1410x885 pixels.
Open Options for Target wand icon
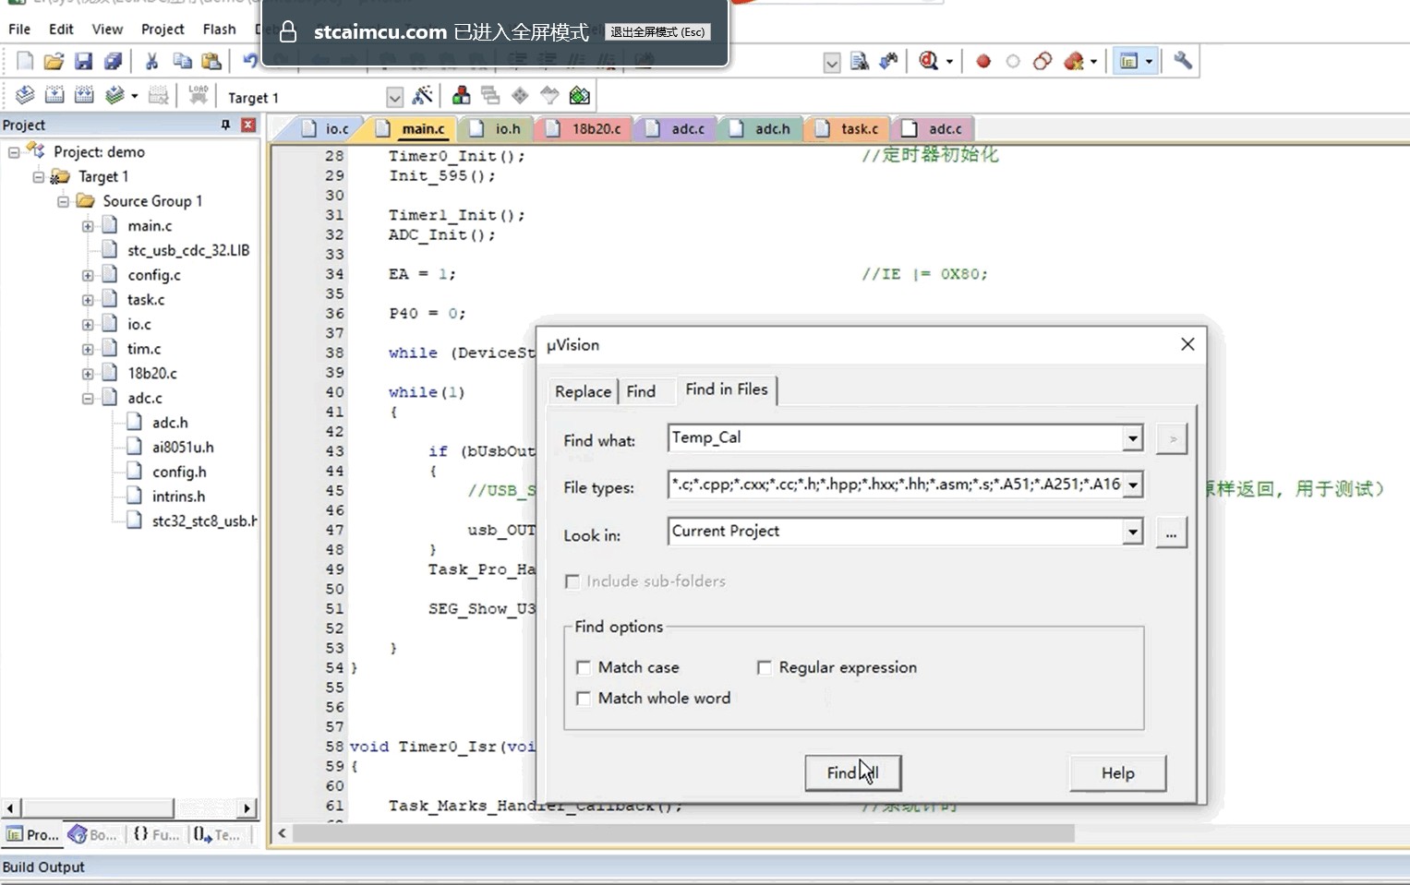pos(422,95)
